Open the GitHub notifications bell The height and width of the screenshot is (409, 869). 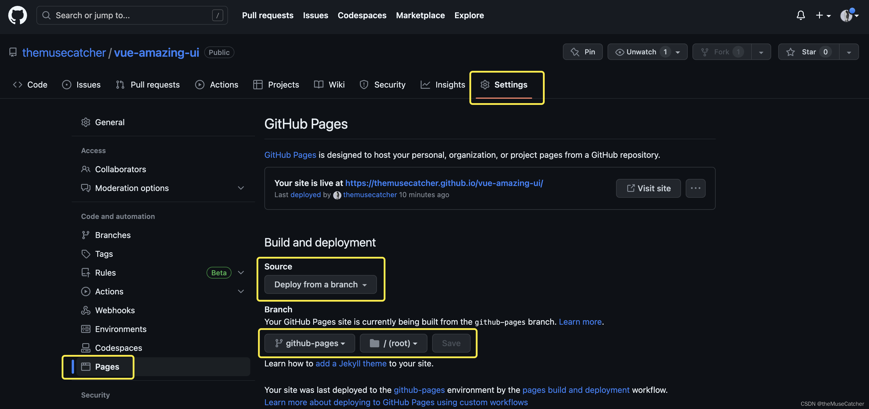(801, 15)
